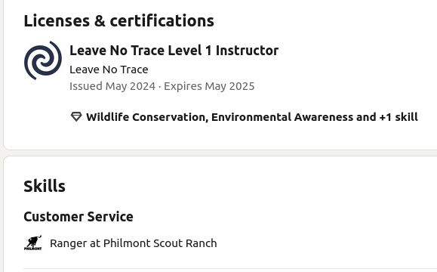Click 'Scout Ranch' in the Ranger entry
Viewport: 437px width, 272px height.
[x=185, y=243]
